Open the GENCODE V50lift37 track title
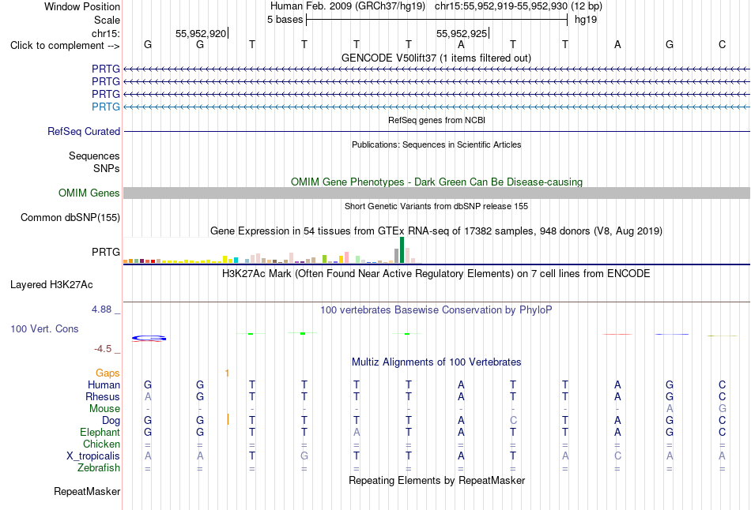The width and height of the screenshot is (751, 510). tap(436, 58)
